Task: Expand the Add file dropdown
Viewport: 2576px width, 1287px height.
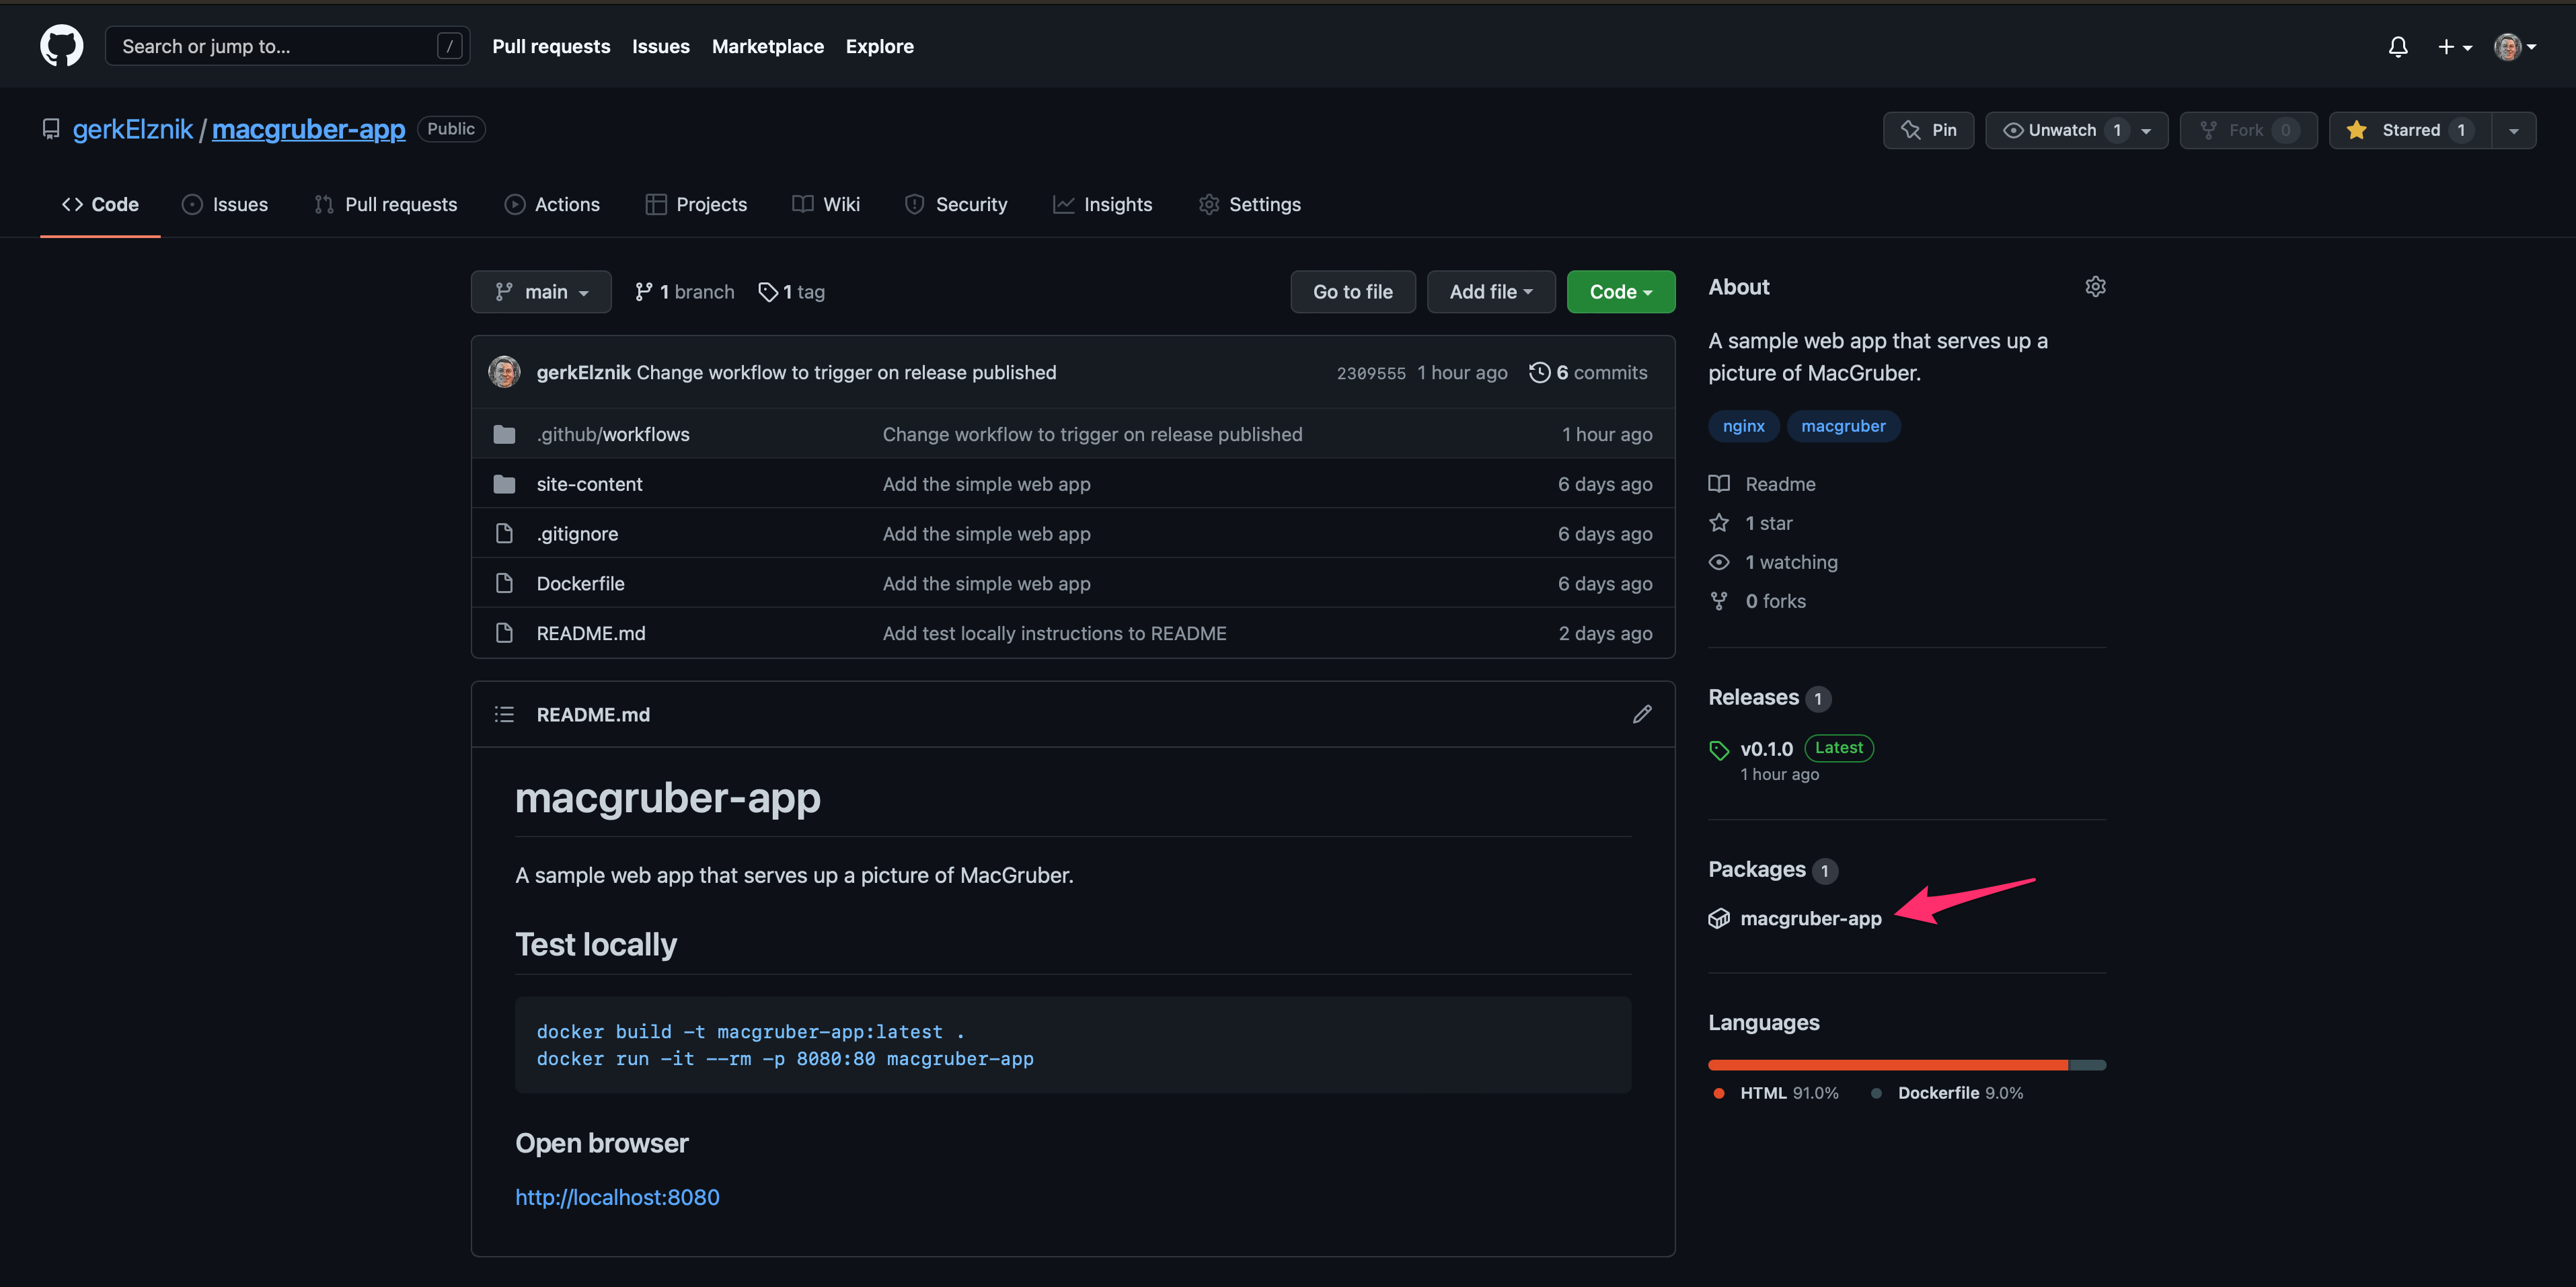Action: pos(1490,292)
